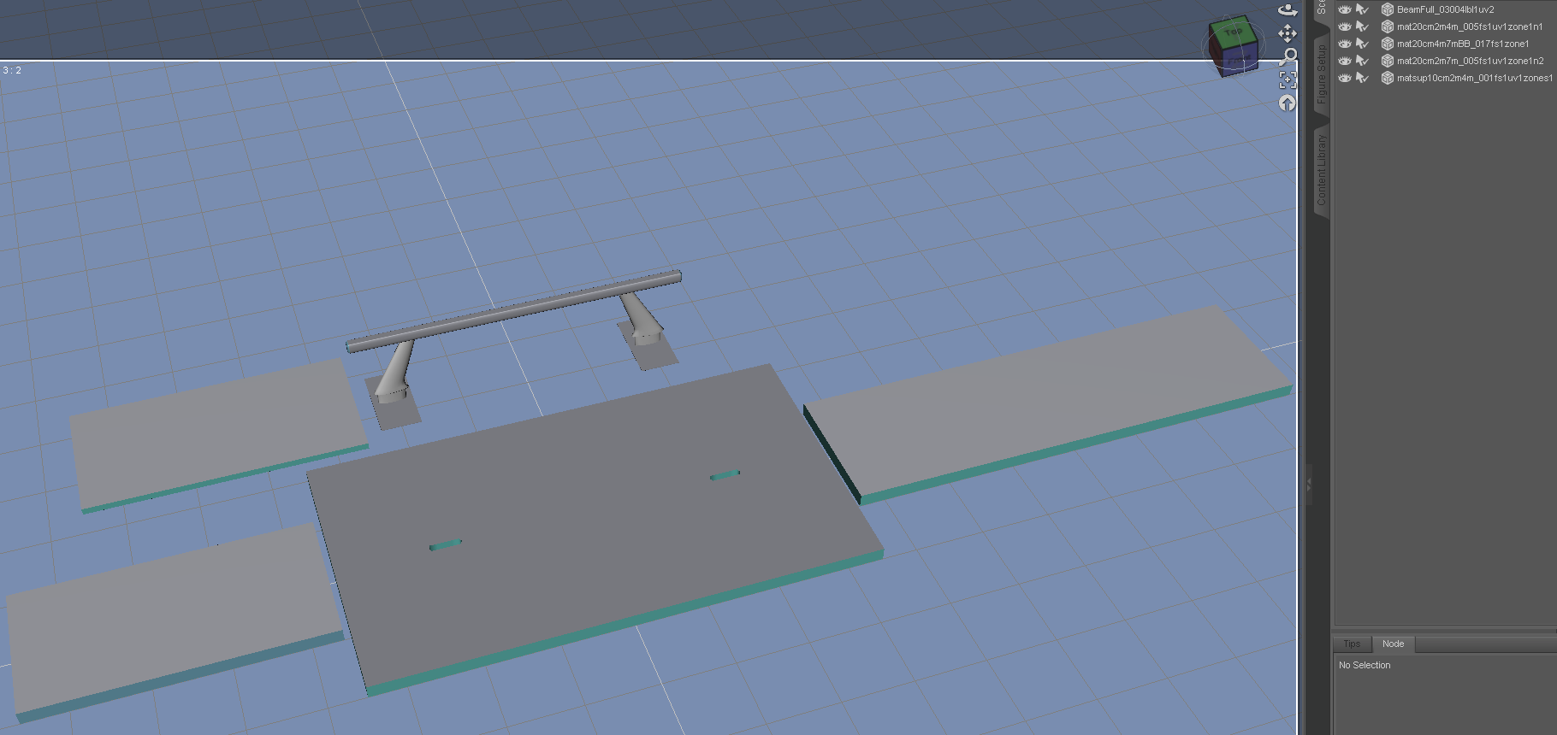Viewport: 1557px width, 735px height.
Task: Toggle selectability of matsup10cm2m4m_001fs1uv1zones1
Action: pyautogui.click(x=1363, y=78)
